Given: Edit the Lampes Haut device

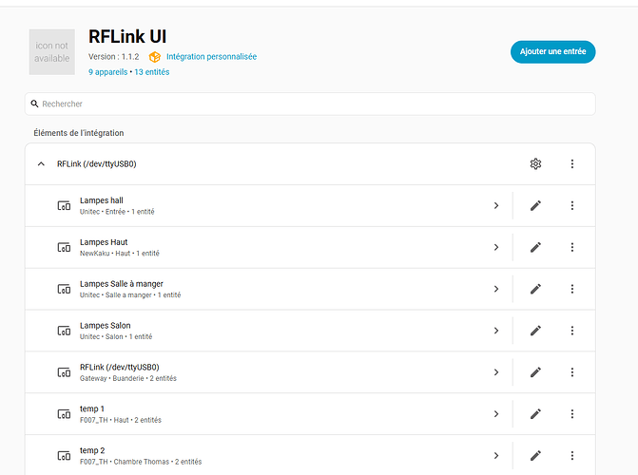Looking at the screenshot, I should (535, 247).
